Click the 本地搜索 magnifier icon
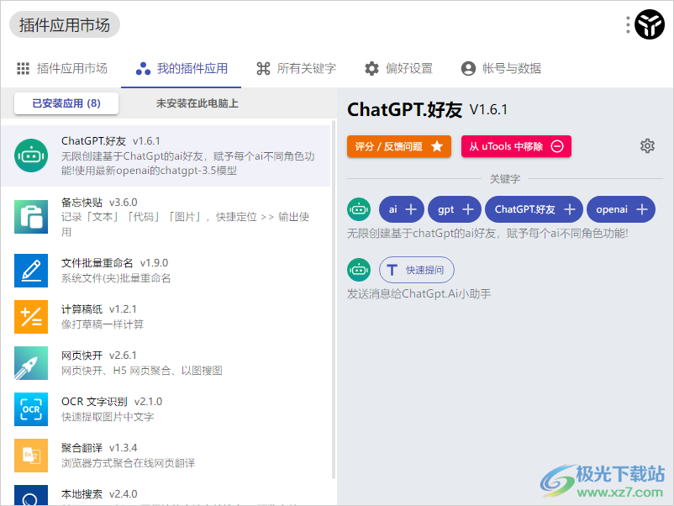674x506 pixels. click(31, 495)
